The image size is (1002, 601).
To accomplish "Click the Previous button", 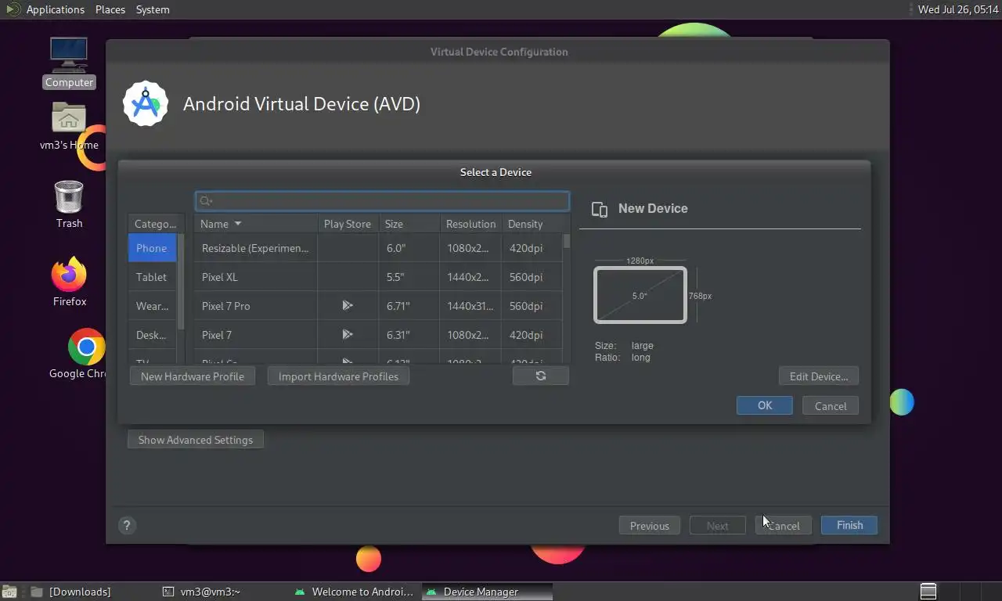I will (x=650, y=526).
